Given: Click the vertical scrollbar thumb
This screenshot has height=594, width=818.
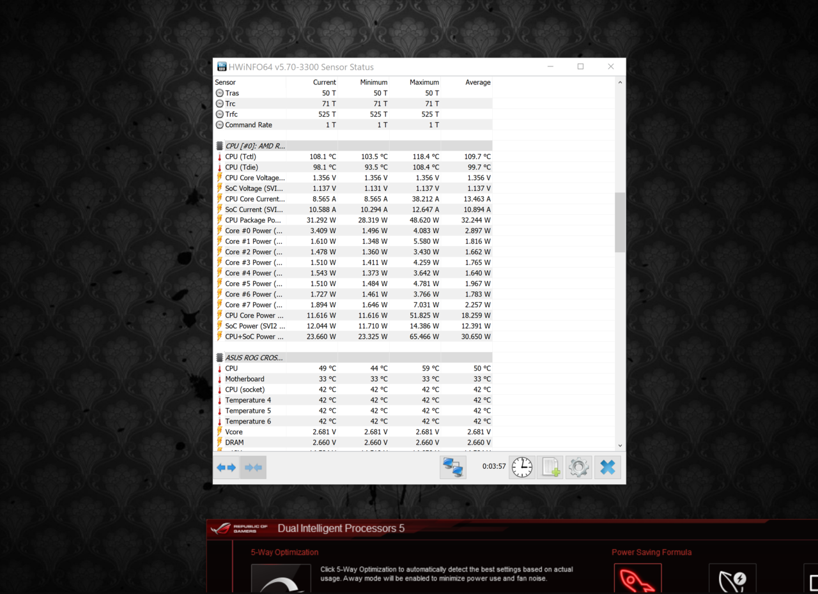Looking at the screenshot, I should pos(620,222).
